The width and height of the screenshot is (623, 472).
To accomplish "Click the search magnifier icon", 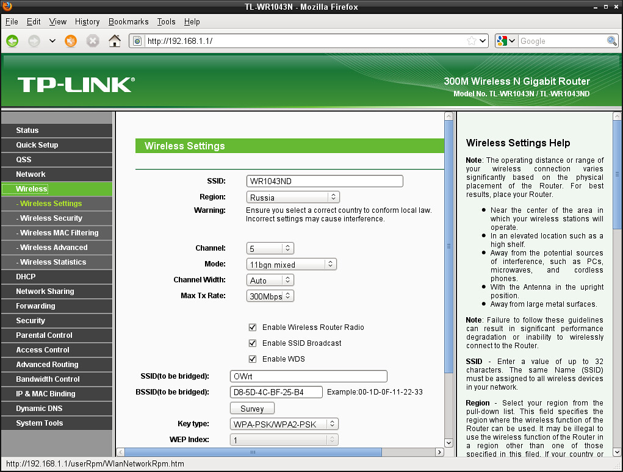I will [x=611, y=41].
